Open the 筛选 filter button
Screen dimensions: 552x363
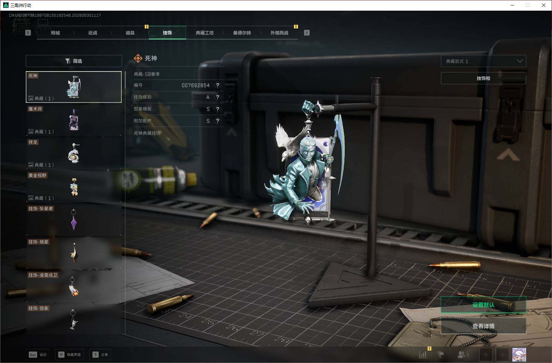coord(74,61)
